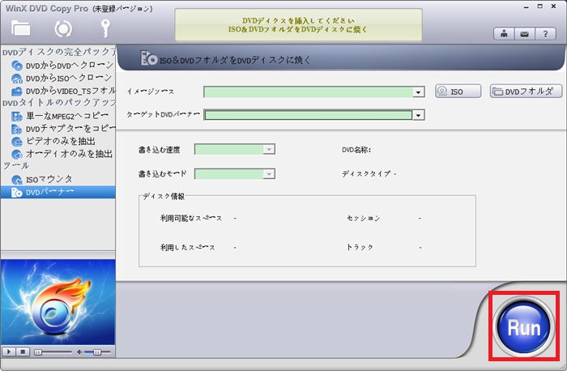Click the ツール section heading
Image resolution: width=567 pixels, height=371 pixels.
click(15, 165)
